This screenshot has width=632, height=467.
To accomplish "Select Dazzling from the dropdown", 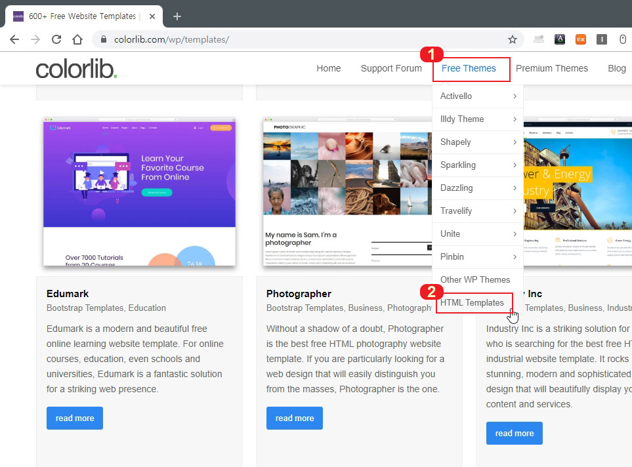I will [x=456, y=188].
